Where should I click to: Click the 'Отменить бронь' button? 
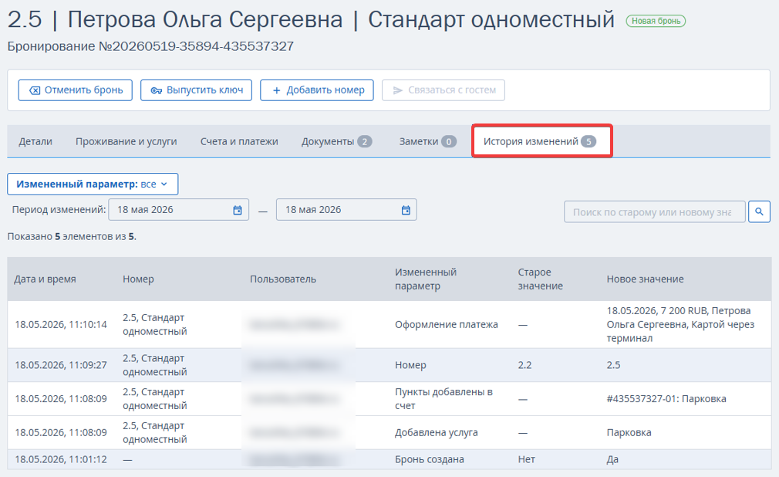pyautogui.click(x=76, y=90)
